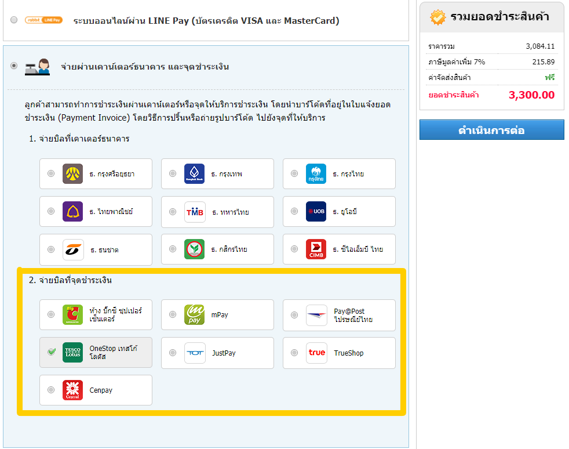
Task: Click the ธ. ธนชาต bank label
Action: coord(104,250)
